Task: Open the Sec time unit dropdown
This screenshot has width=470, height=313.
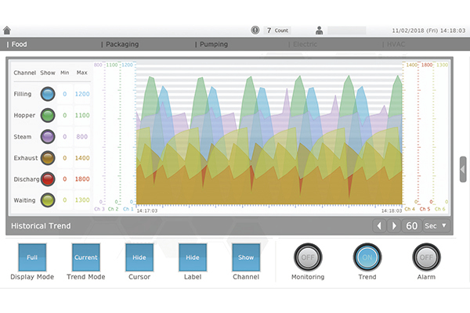Action: click(x=436, y=226)
